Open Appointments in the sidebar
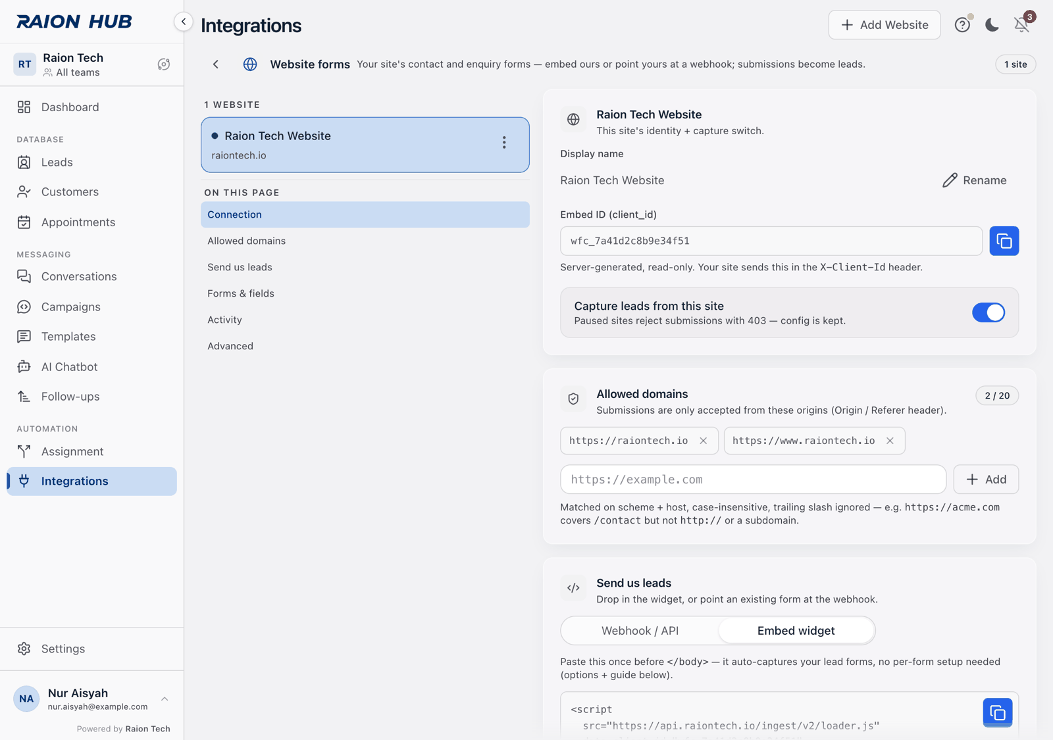This screenshot has width=1053, height=740. (91, 222)
